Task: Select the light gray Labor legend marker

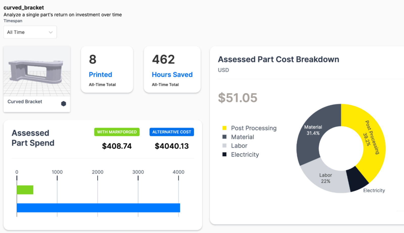Action: [224, 145]
